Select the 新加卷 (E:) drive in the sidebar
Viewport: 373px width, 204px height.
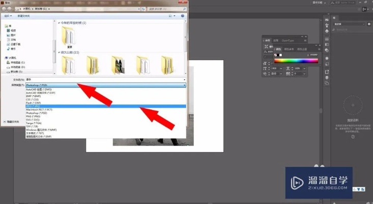pyautogui.click(x=15, y=72)
